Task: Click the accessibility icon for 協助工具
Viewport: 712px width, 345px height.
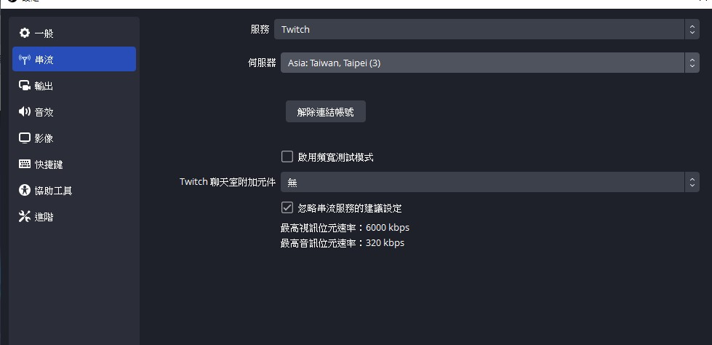Action: point(24,191)
